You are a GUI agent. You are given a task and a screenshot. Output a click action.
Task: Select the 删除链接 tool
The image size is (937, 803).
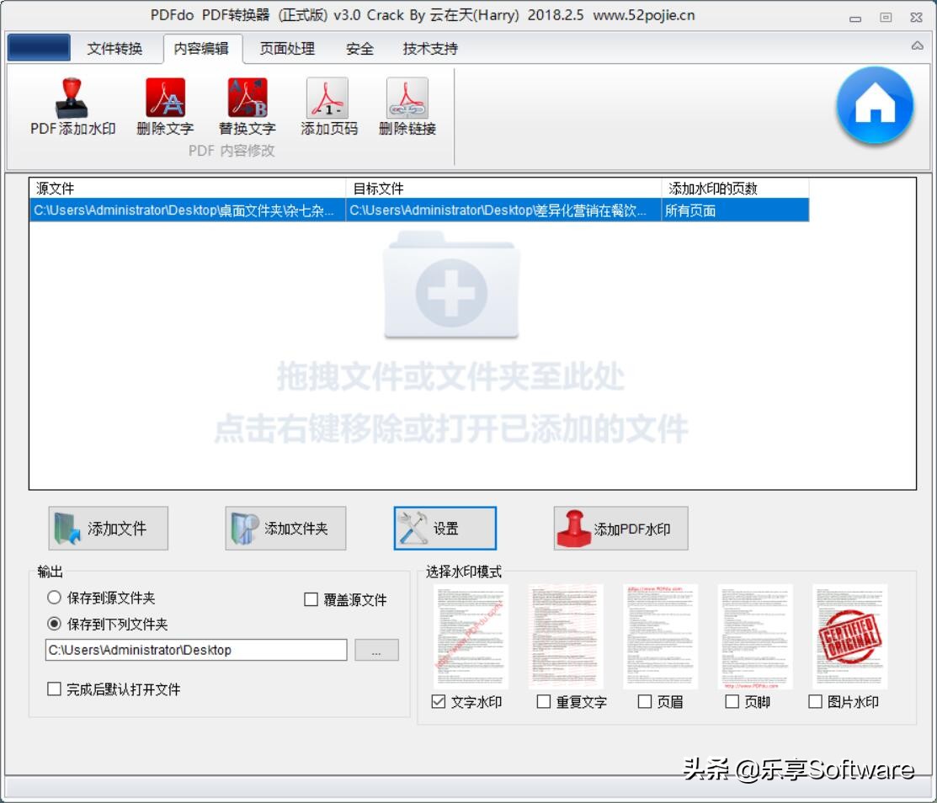tap(406, 105)
